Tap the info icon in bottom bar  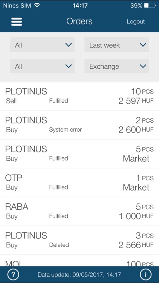[145, 275]
